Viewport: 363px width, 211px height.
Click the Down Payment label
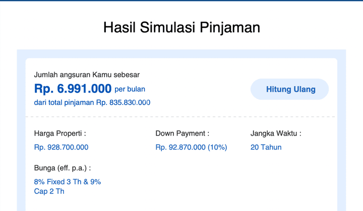(x=182, y=133)
